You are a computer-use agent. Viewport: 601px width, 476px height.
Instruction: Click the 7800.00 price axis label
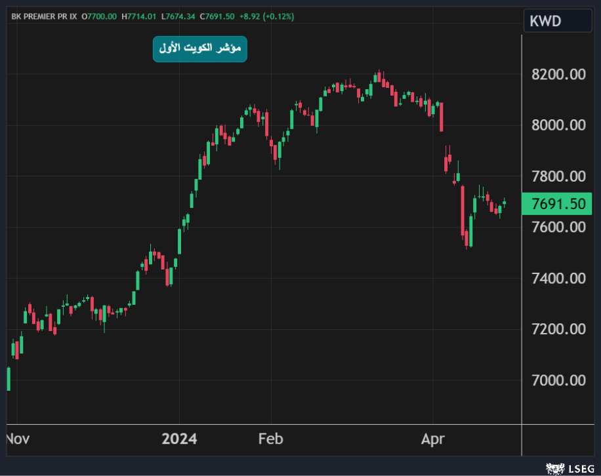click(x=558, y=176)
